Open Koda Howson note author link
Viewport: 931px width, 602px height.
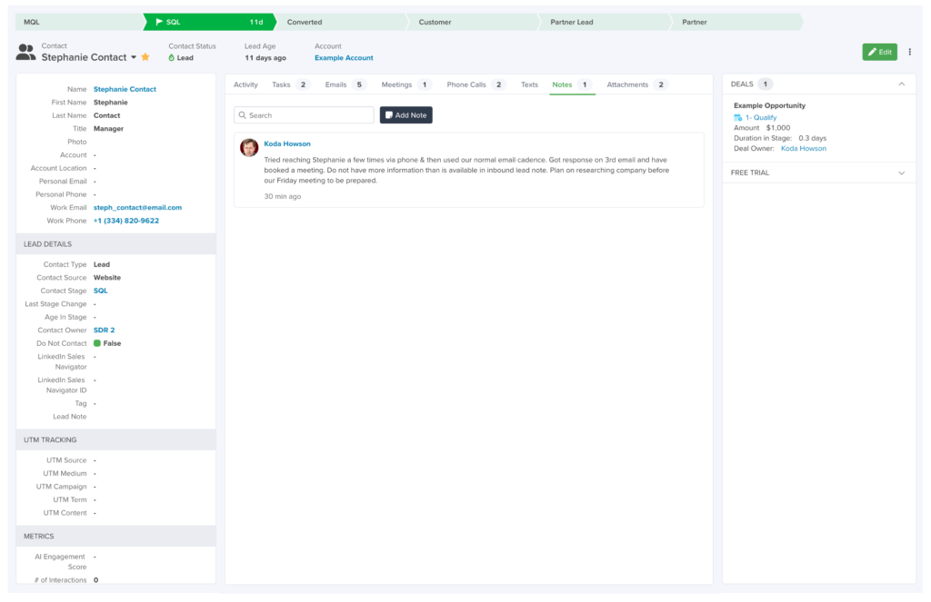(x=287, y=143)
